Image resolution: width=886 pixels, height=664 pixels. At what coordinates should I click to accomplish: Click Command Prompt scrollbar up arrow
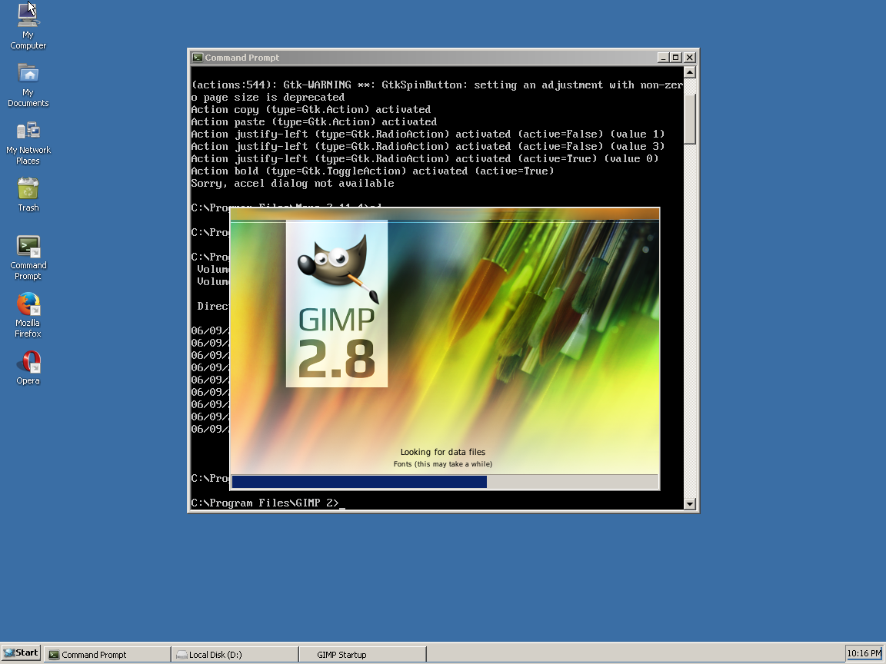[x=689, y=72]
